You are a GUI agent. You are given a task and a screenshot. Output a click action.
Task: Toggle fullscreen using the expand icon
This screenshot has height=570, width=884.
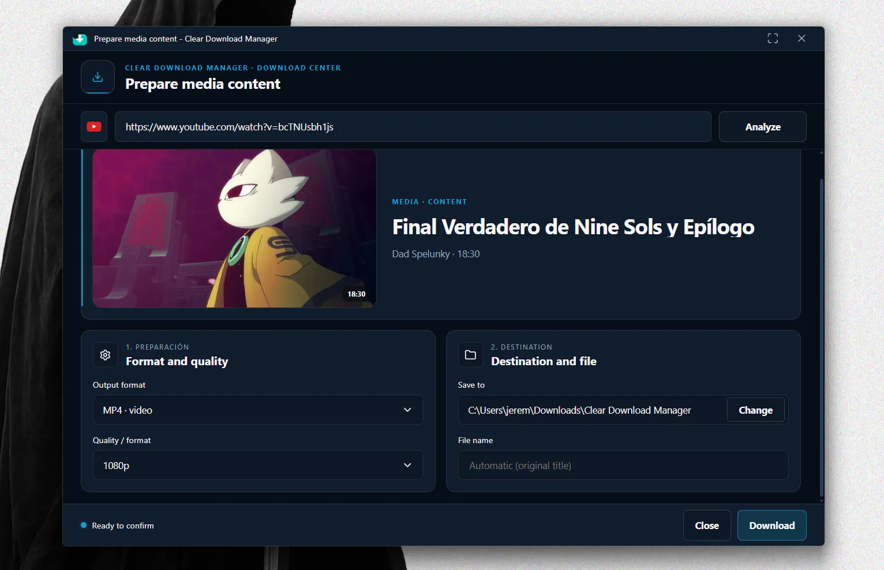pos(773,39)
